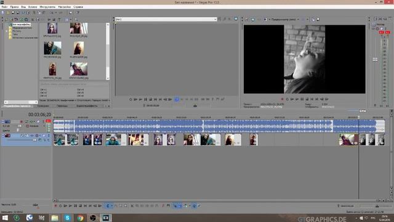Click timeline Go to Start button
The height and width of the screenshot is (222, 394).
tap(86, 206)
